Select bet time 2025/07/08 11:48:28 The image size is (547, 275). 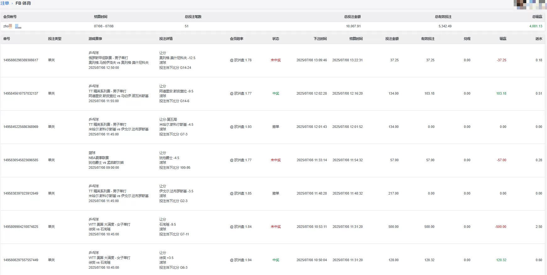tap(311, 193)
